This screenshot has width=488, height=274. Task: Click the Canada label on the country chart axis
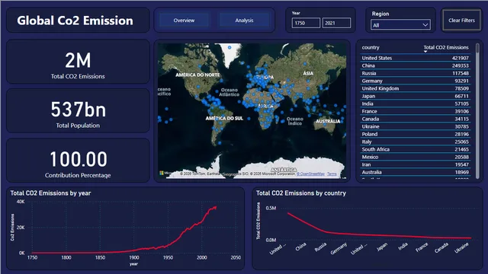click(x=441, y=247)
